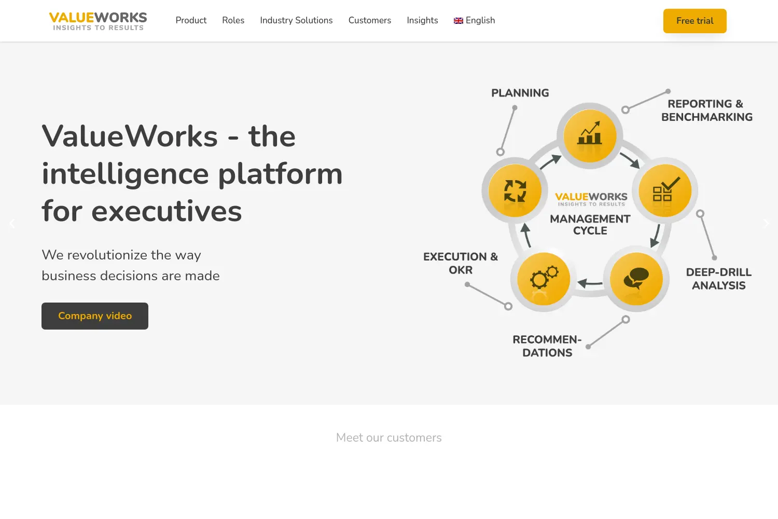Go to previous slide arrow

(x=12, y=223)
